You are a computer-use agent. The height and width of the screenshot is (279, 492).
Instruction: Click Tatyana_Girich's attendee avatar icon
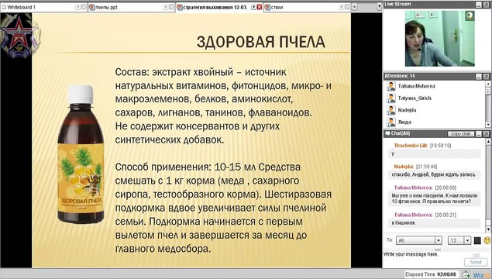391,98
